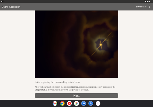Open Google Photos from the dock
153x107 pixels.
tap(76, 103)
